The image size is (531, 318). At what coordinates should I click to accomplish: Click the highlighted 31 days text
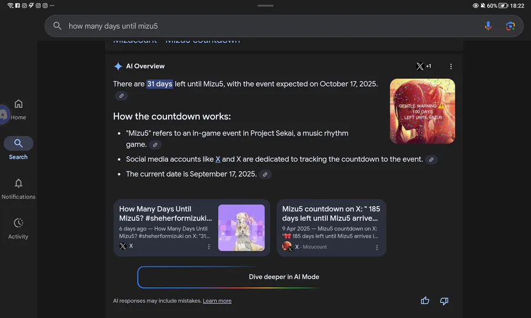pos(159,84)
